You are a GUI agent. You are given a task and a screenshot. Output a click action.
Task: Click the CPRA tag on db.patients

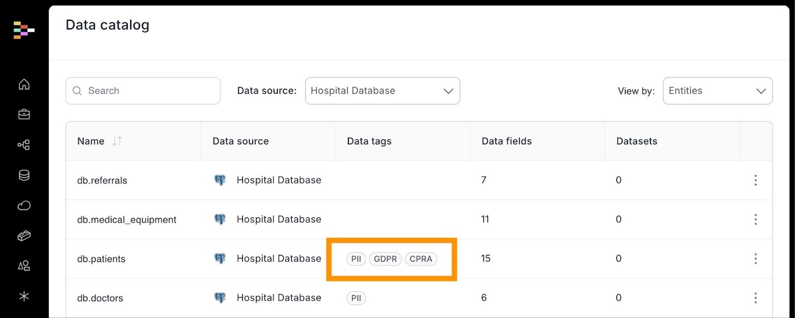(421, 259)
